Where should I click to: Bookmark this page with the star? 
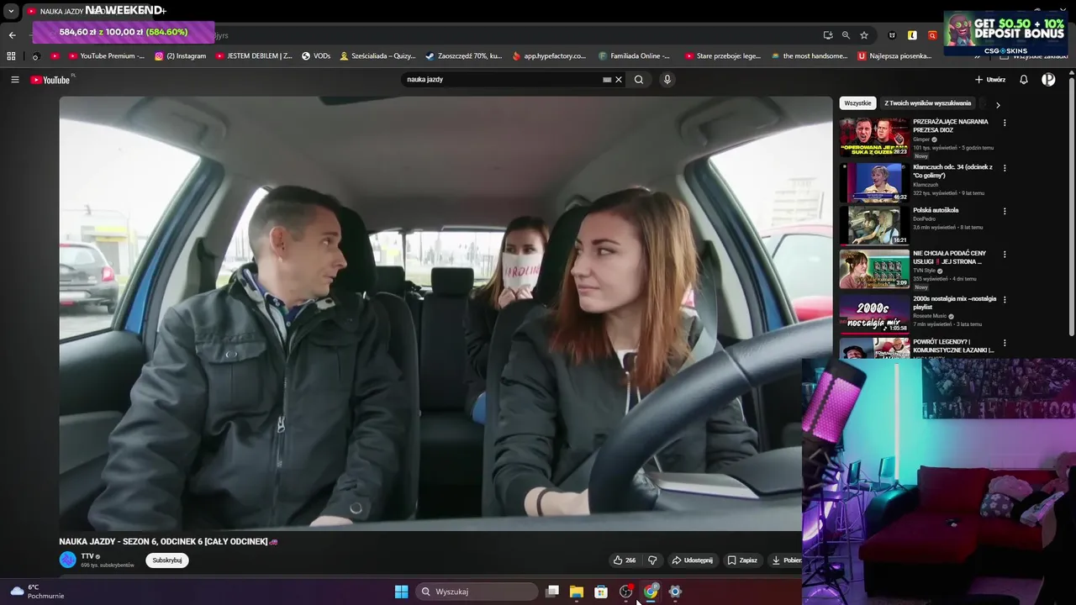click(x=864, y=35)
